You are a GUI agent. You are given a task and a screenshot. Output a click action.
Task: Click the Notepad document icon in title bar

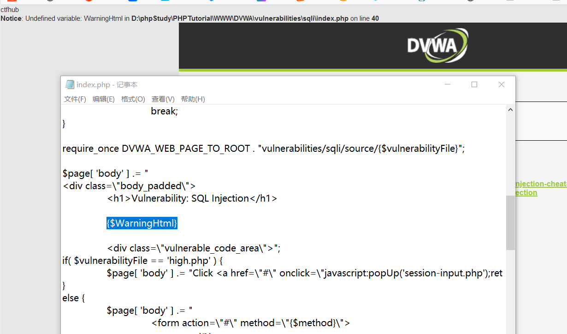70,84
